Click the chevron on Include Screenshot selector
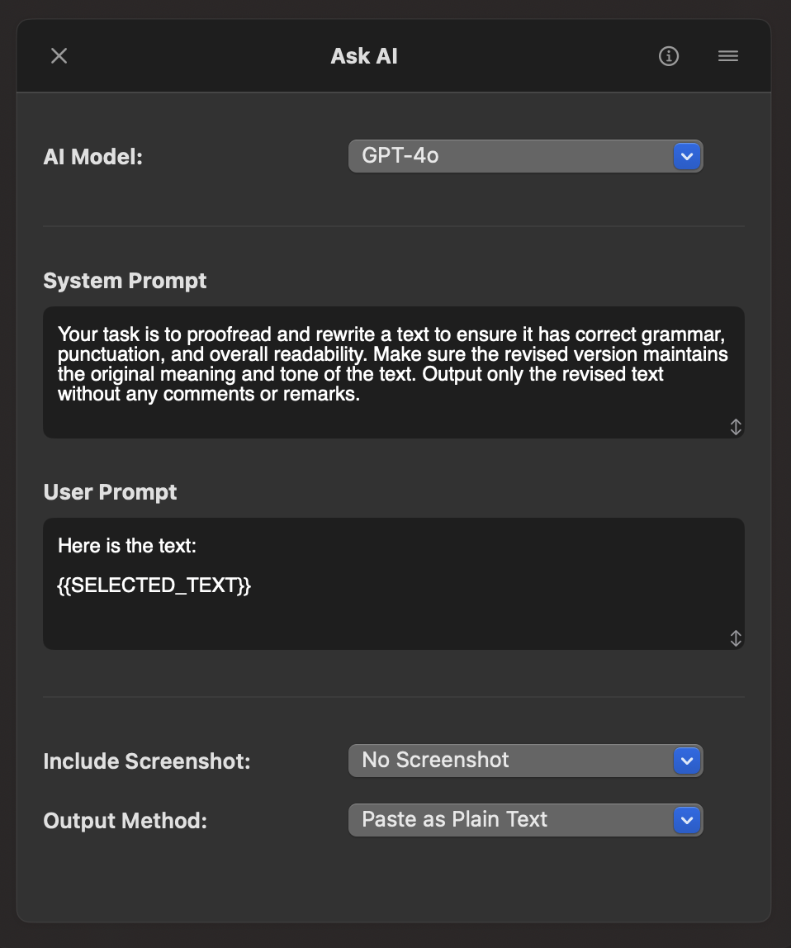The height and width of the screenshot is (948, 791). coord(687,761)
